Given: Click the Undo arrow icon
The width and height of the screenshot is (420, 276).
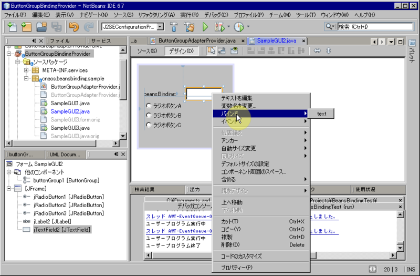Looking at the screenshot, I should point(74,27).
